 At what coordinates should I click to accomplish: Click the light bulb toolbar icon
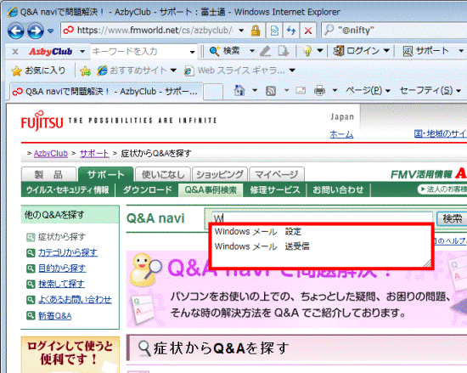click(x=307, y=51)
